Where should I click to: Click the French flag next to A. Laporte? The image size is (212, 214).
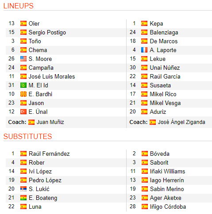pyautogui.click(x=144, y=50)
